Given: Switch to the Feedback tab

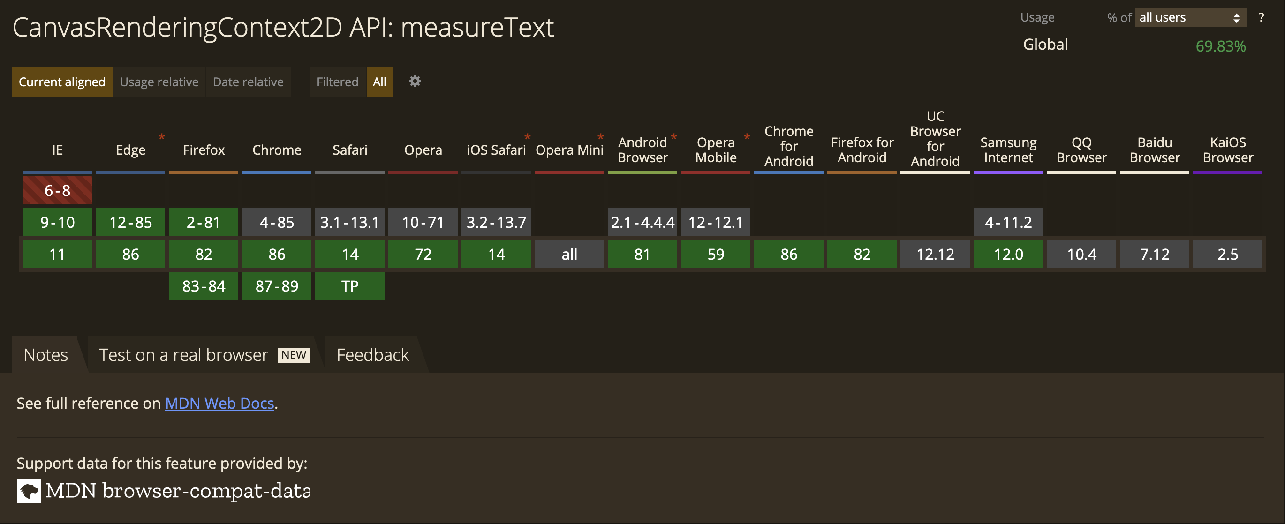Looking at the screenshot, I should [373, 355].
